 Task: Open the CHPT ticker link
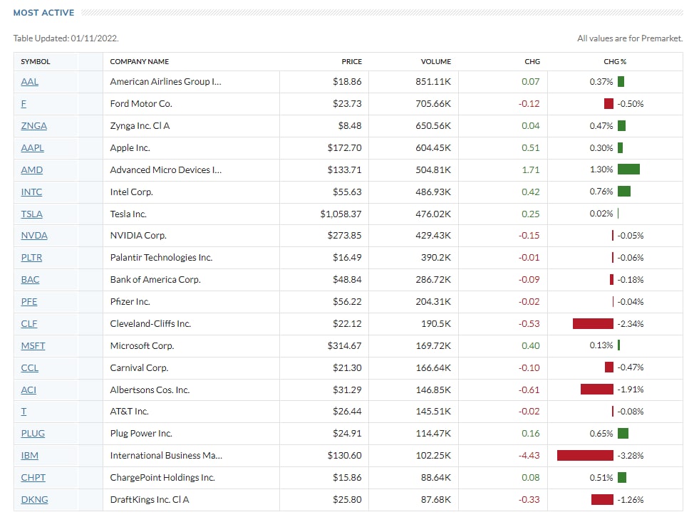(33, 478)
